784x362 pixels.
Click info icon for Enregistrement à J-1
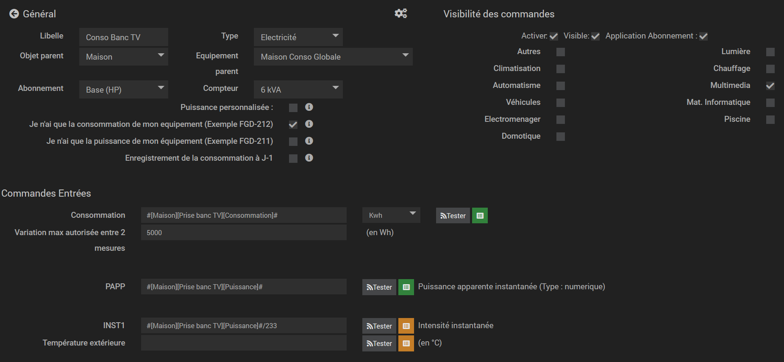pos(309,158)
